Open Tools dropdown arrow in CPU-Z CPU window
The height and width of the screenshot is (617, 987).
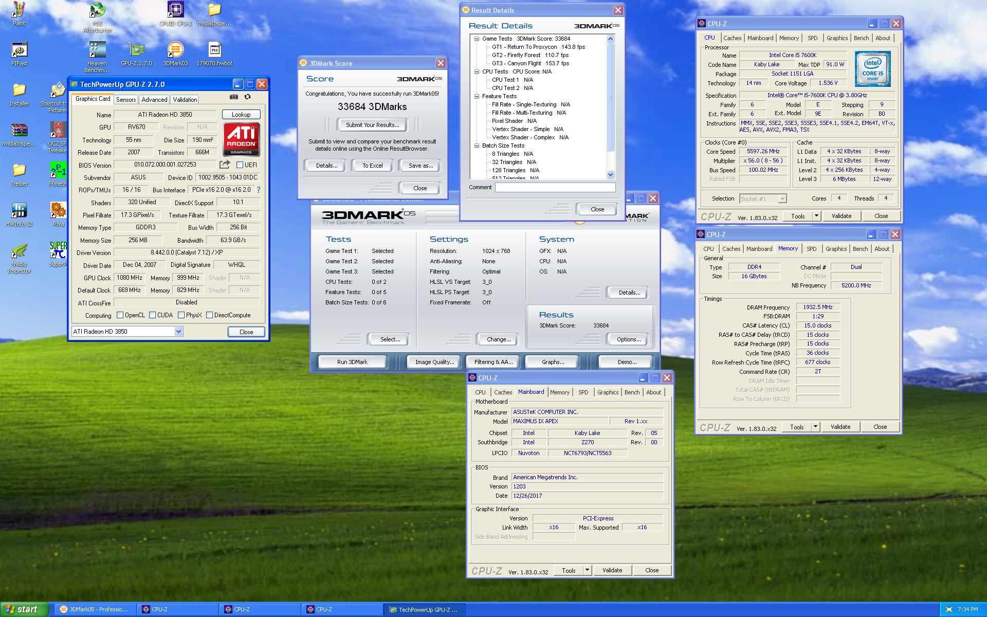816,216
